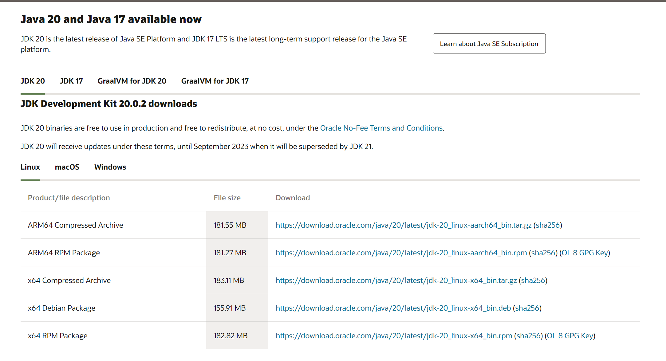The image size is (666, 361).
Task: Open OL 8 GPG Key for ARM64 RPM
Action: pyautogui.click(x=585, y=253)
